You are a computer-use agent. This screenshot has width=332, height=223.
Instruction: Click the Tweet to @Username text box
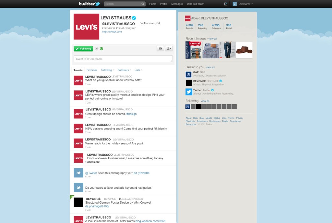click(x=123, y=59)
